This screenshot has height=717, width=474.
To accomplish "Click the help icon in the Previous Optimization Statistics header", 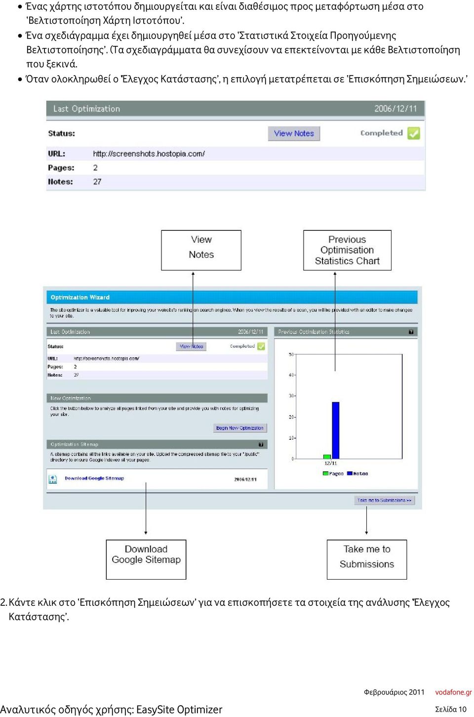I will [411, 332].
